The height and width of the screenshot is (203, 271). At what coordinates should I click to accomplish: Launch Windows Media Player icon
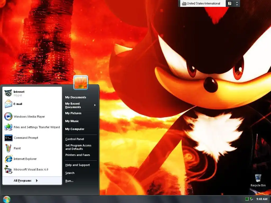tap(8, 116)
